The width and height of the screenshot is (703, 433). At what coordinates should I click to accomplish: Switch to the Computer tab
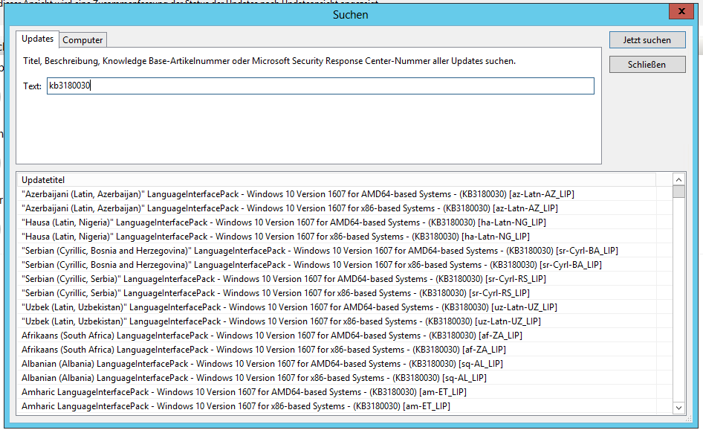(x=83, y=40)
